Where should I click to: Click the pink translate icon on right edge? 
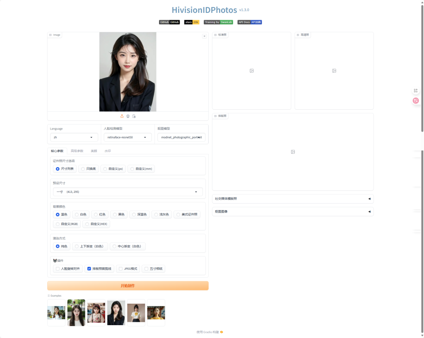click(x=416, y=101)
